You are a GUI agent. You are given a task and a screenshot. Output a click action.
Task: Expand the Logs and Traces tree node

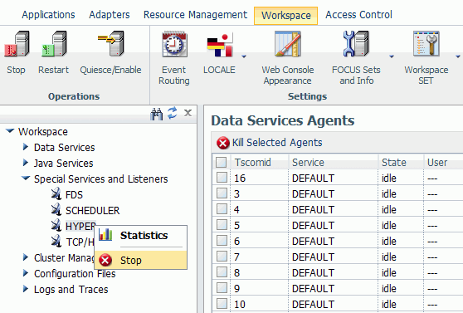(x=26, y=289)
